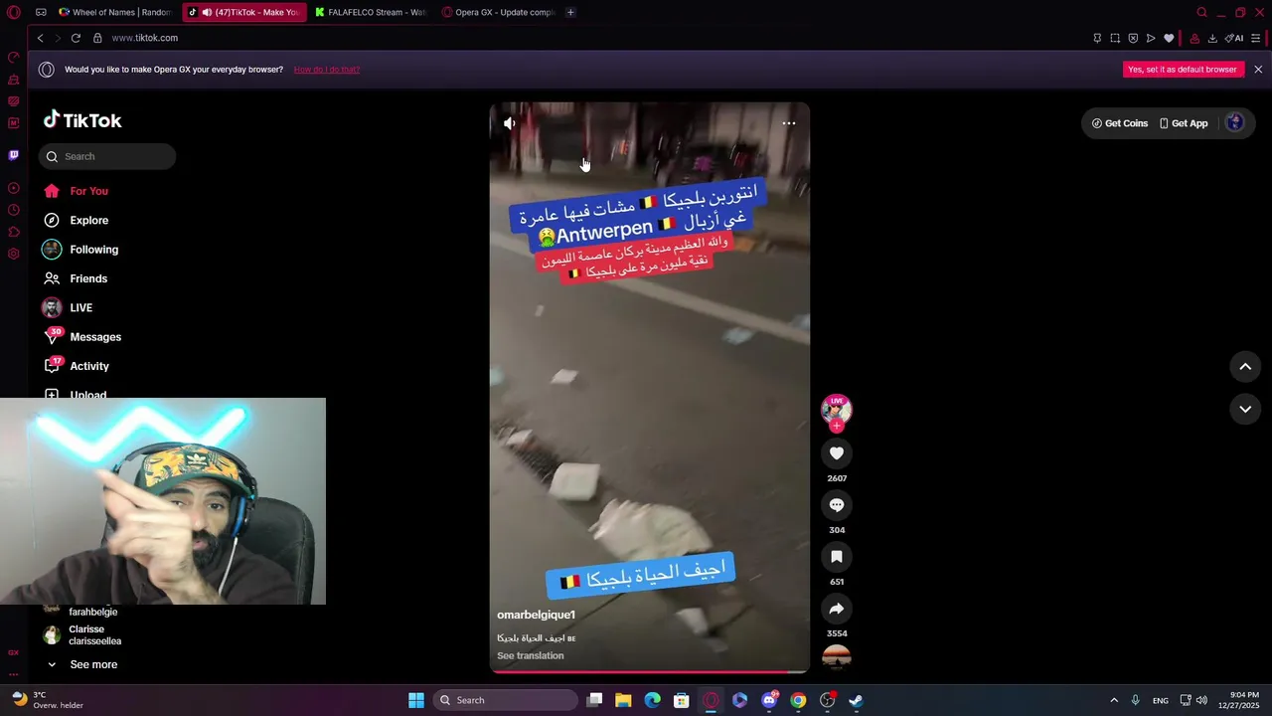The width and height of the screenshot is (1272, 716).
Task: Switch to Opera GX Update tab
Action: pyautogui.click(x=498, y=12)
